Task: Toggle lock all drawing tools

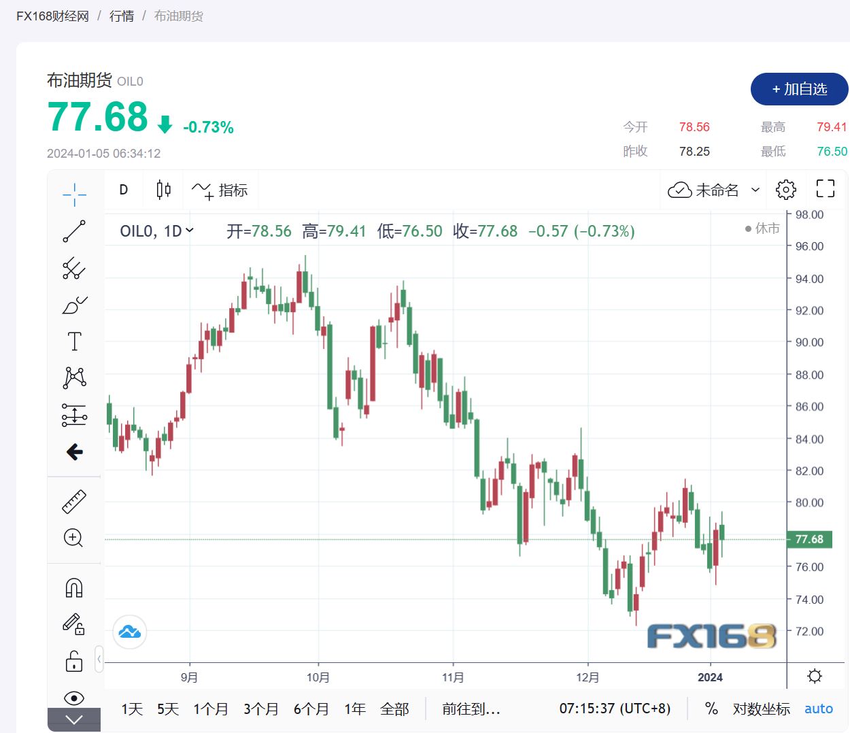Action: click(x=74, y=661)
